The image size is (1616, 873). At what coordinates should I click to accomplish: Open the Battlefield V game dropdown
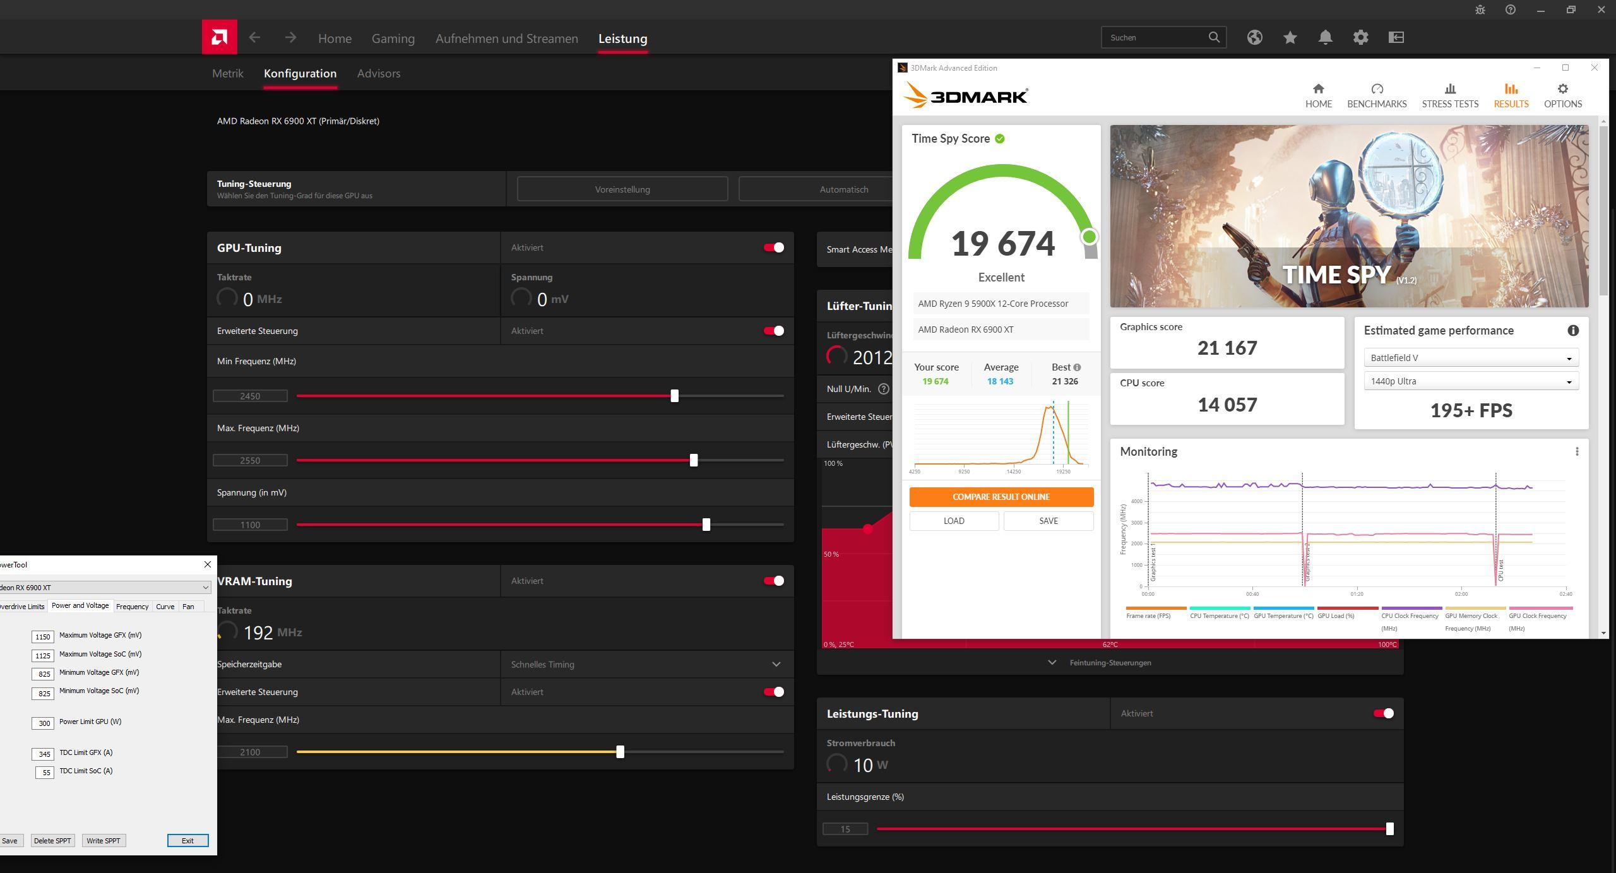[x=1471, y=358]
